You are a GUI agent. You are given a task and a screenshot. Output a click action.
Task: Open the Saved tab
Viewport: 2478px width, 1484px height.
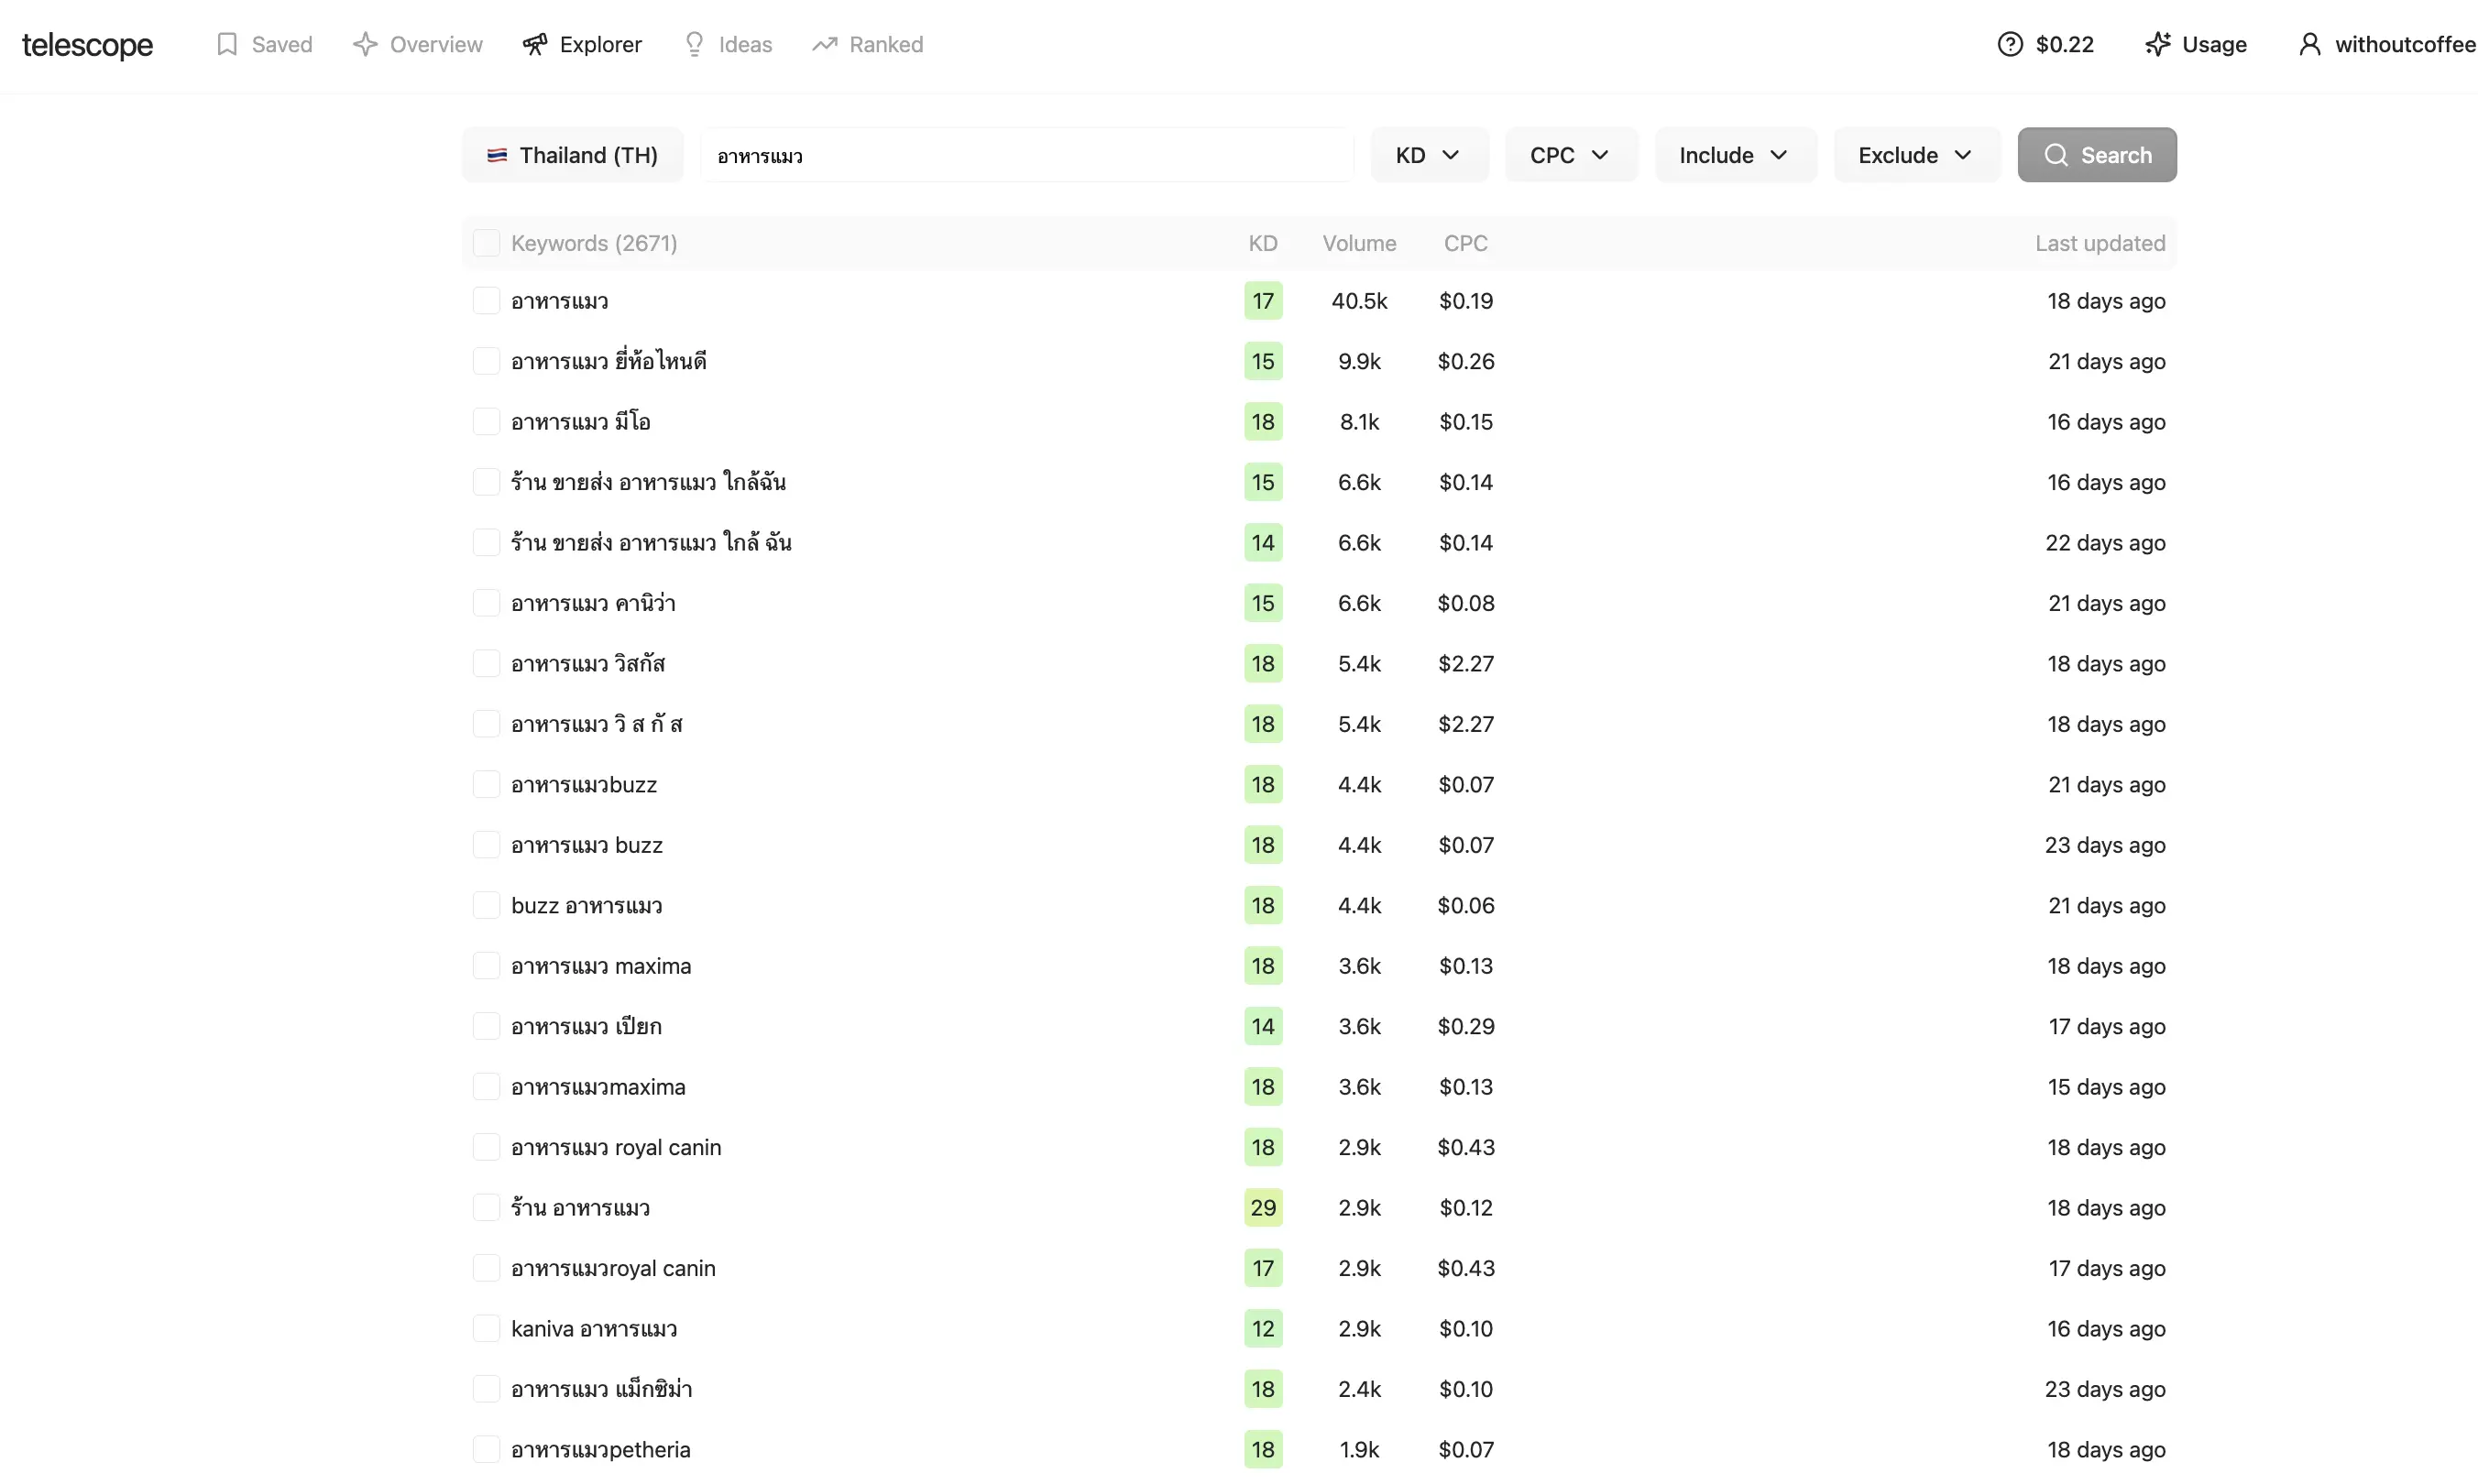(x=264, y=44)
